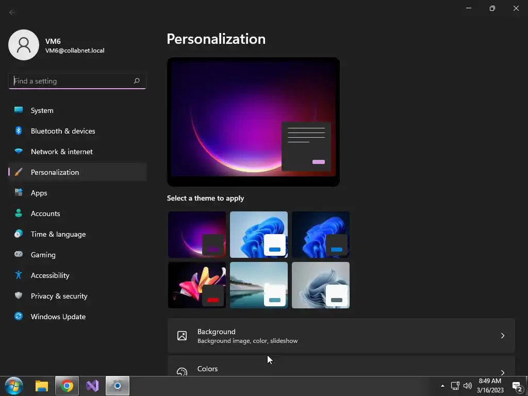Click the taskbar clock showing 8:49 AM
528x396 pixels.
[490, 386]
